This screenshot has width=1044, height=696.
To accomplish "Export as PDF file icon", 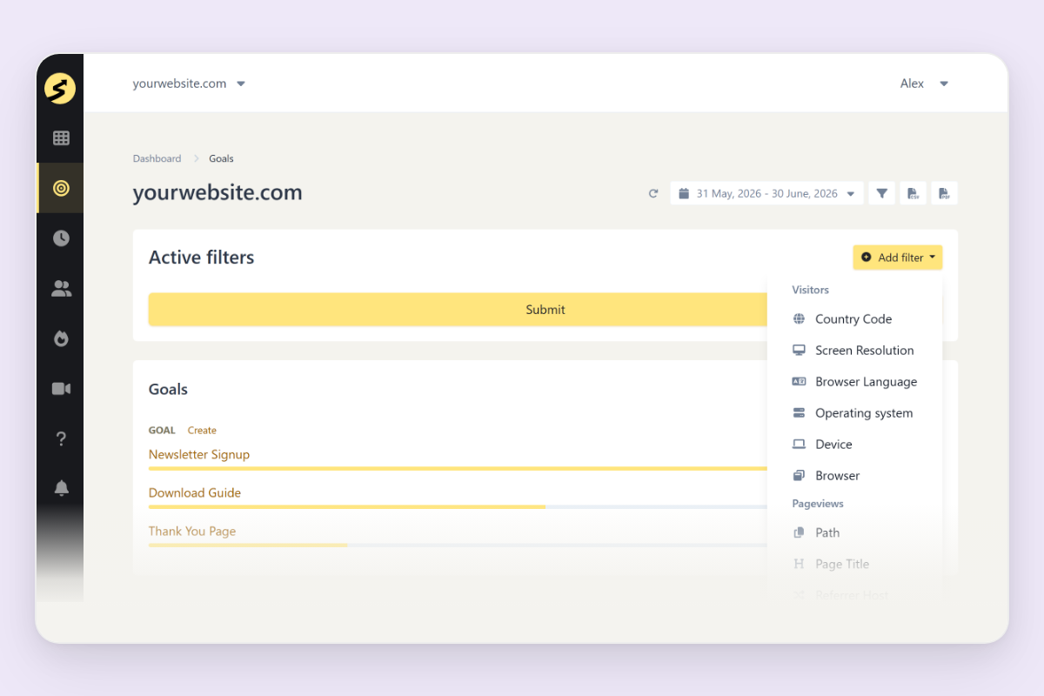I will point(944,193).
